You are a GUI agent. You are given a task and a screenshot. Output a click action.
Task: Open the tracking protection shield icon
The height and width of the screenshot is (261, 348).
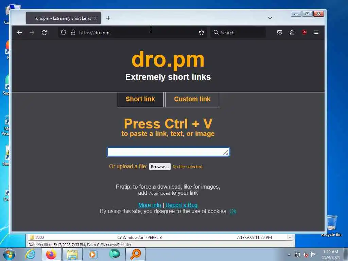pyautogui.click(x=64, y=32)
